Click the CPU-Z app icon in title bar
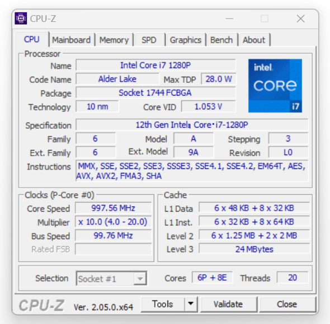This screenshot has width=330, height=324. tap(21, 18)
